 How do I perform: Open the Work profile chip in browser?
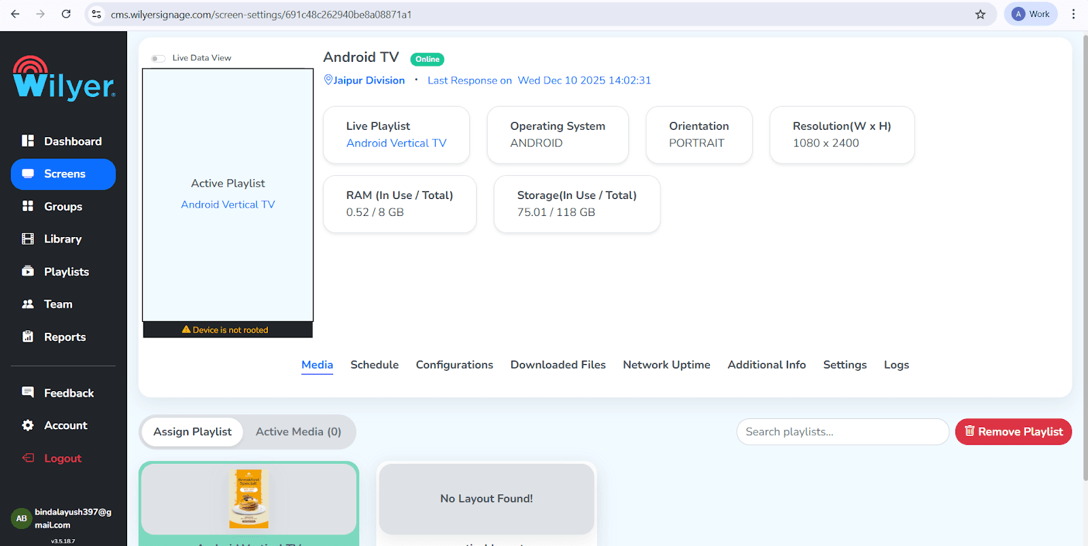point(1031,14)
